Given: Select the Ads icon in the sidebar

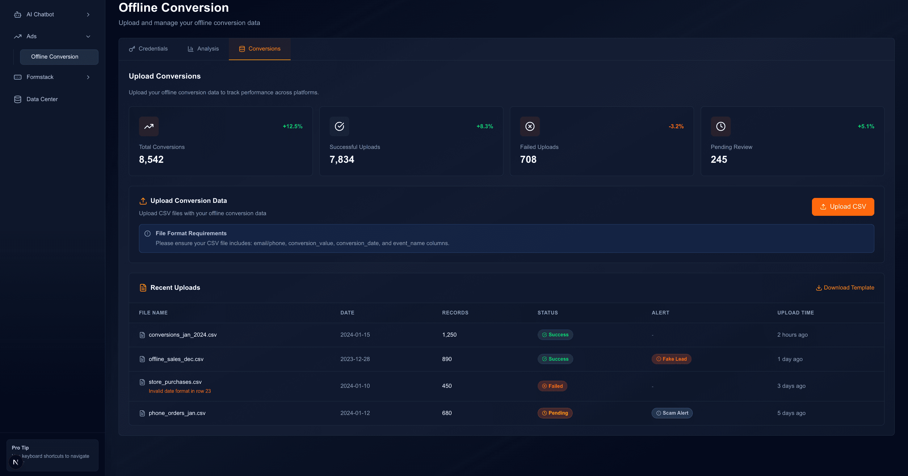Looking at the screenshot, I should (18, 36).
